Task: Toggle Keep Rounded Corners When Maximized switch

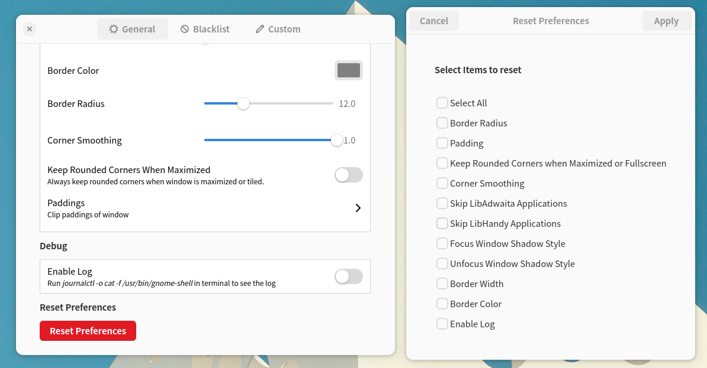Action: pyautogui.click(x=349, y=175)
